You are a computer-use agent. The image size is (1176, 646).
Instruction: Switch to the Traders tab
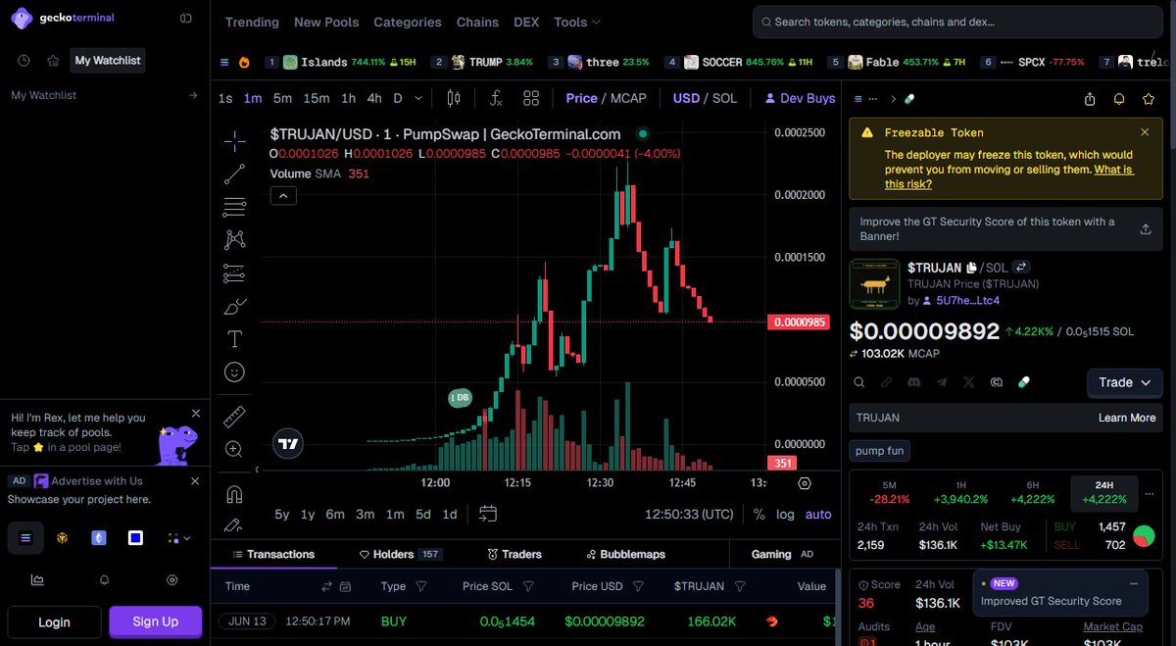coord(514,554)
